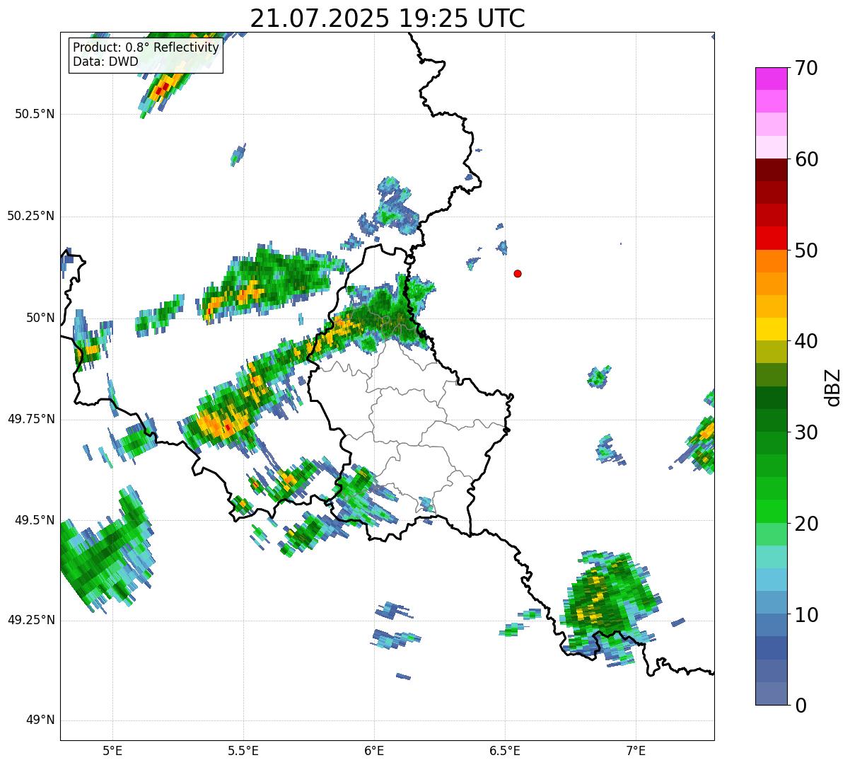Pick the light cyan-blue swatch above 10
This screenshot has height=765, width=850.
coord(771,580)
